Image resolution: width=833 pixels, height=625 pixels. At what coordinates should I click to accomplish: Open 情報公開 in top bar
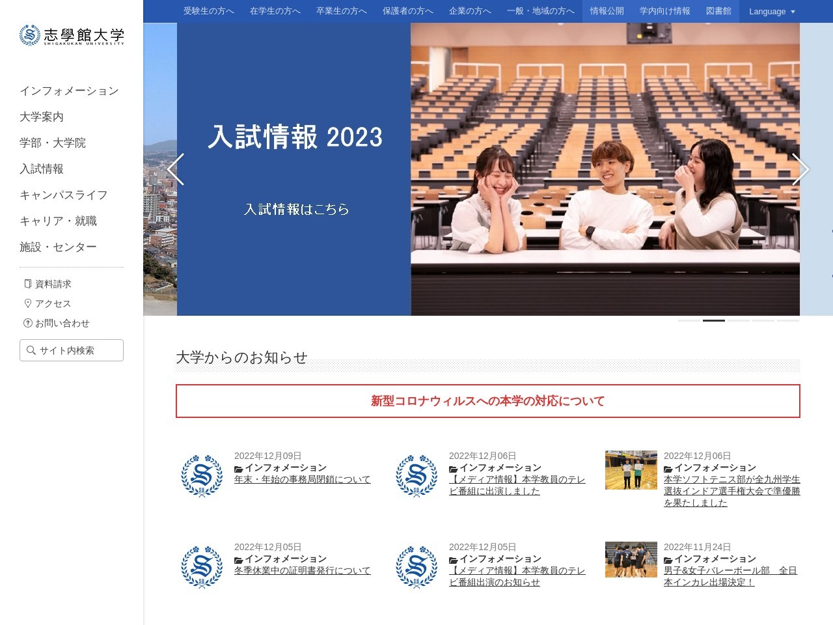pyautogui.click(x=607, y=11)
